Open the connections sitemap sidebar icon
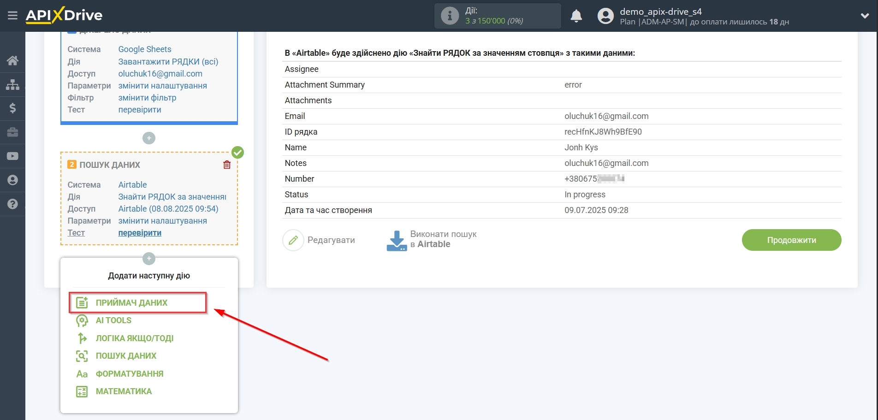 tap(12, 84)
